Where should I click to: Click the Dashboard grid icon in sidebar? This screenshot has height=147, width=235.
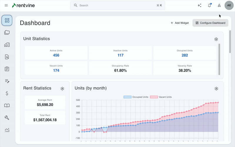tap(7, 20)
